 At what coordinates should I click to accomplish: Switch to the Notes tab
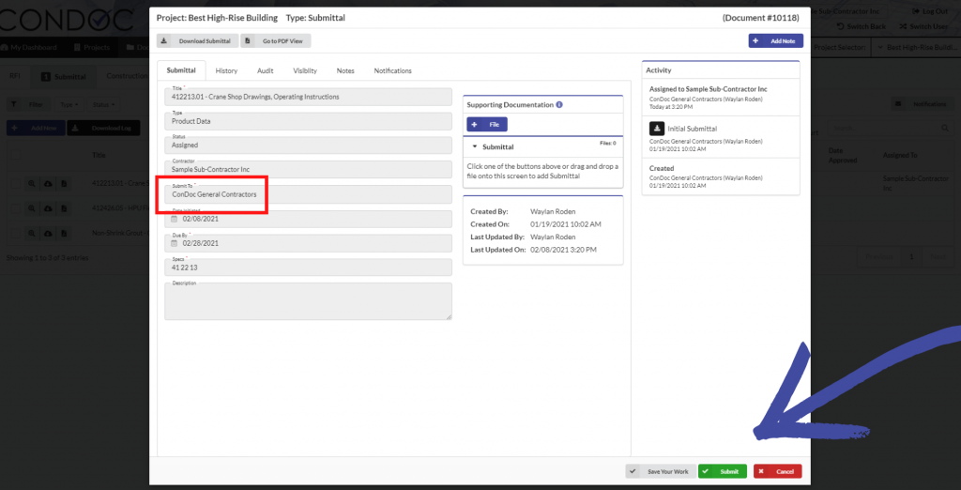pyautogui.click(x=345, y=70)
